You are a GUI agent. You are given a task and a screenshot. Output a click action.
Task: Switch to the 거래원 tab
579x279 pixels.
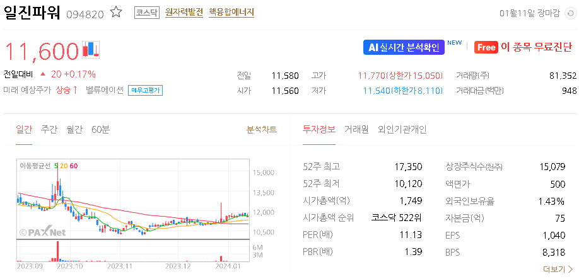[356, 130]
